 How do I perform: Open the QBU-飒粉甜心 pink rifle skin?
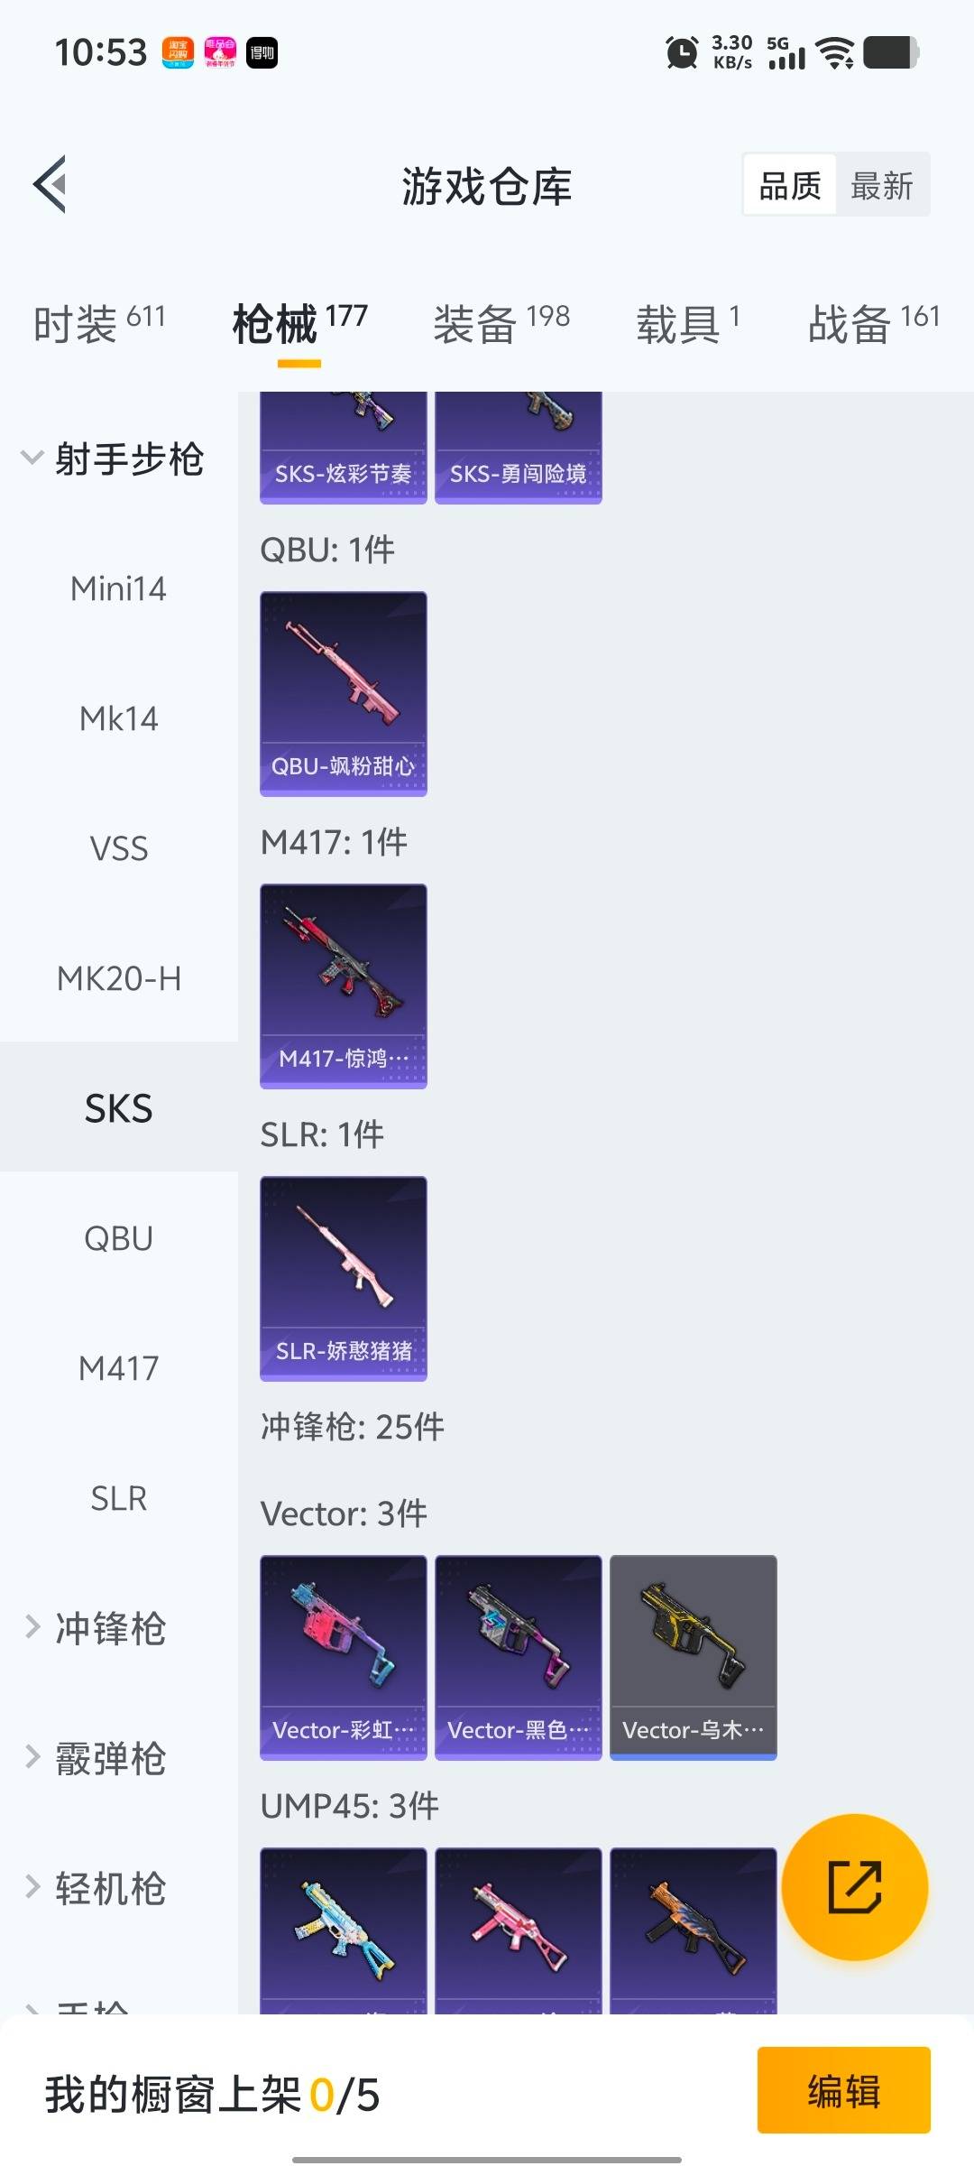343,693
